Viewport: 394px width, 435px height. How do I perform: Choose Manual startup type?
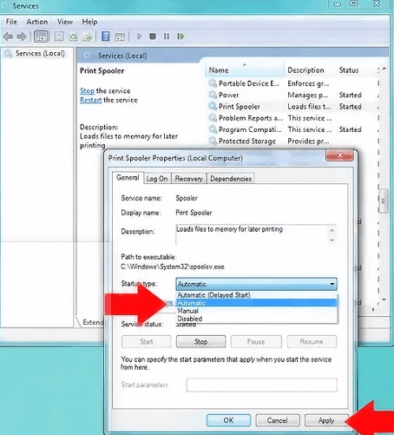tap(257, 311)
